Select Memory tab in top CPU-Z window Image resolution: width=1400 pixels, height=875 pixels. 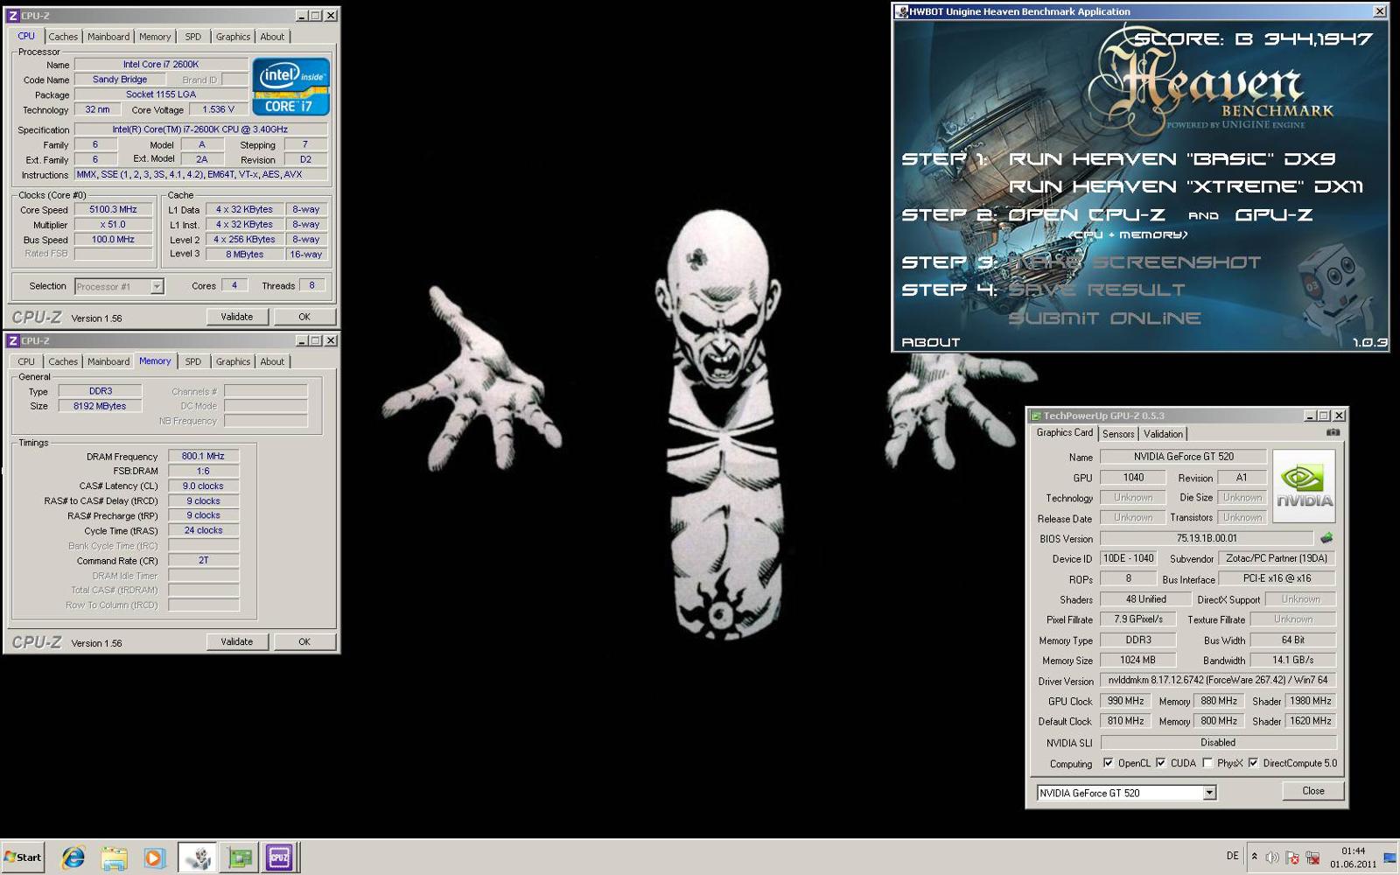click(155, 37)
